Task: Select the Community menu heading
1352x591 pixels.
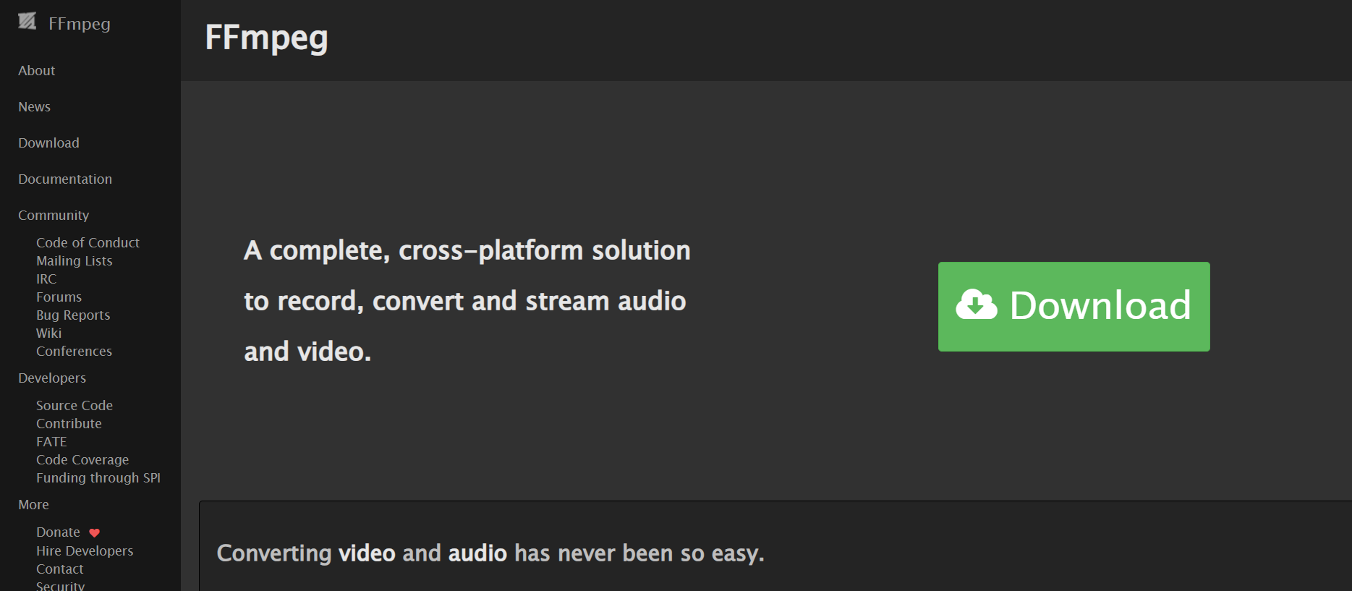Action: tap(54, 216)
